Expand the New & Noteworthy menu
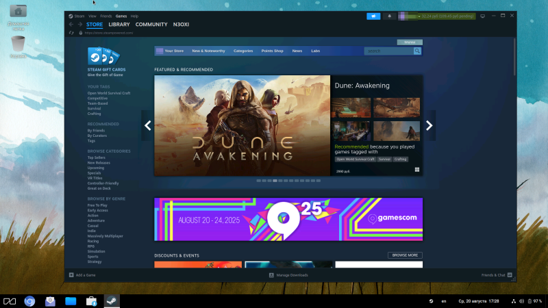 coord(208,51)
